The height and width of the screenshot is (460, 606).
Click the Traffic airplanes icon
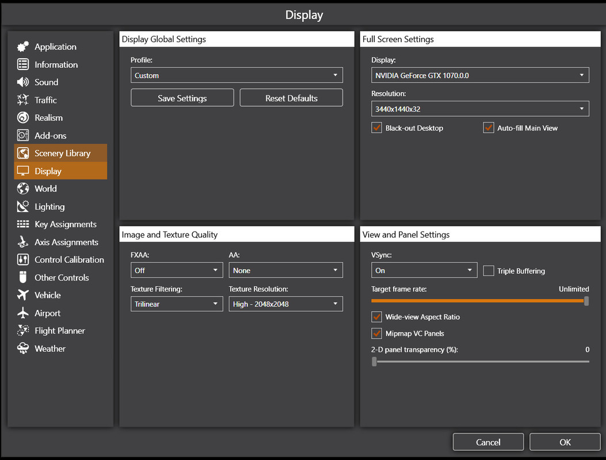tap(23, 99)
